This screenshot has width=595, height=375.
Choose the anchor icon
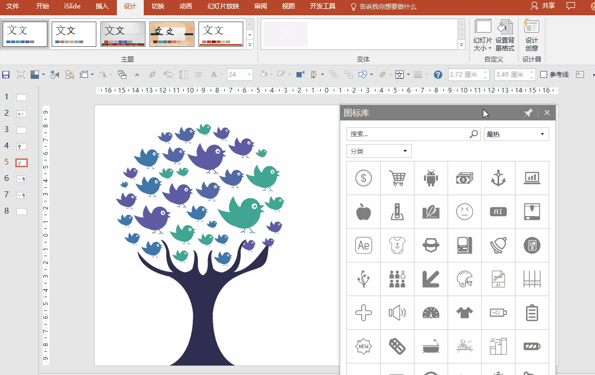tap(498, 178)
